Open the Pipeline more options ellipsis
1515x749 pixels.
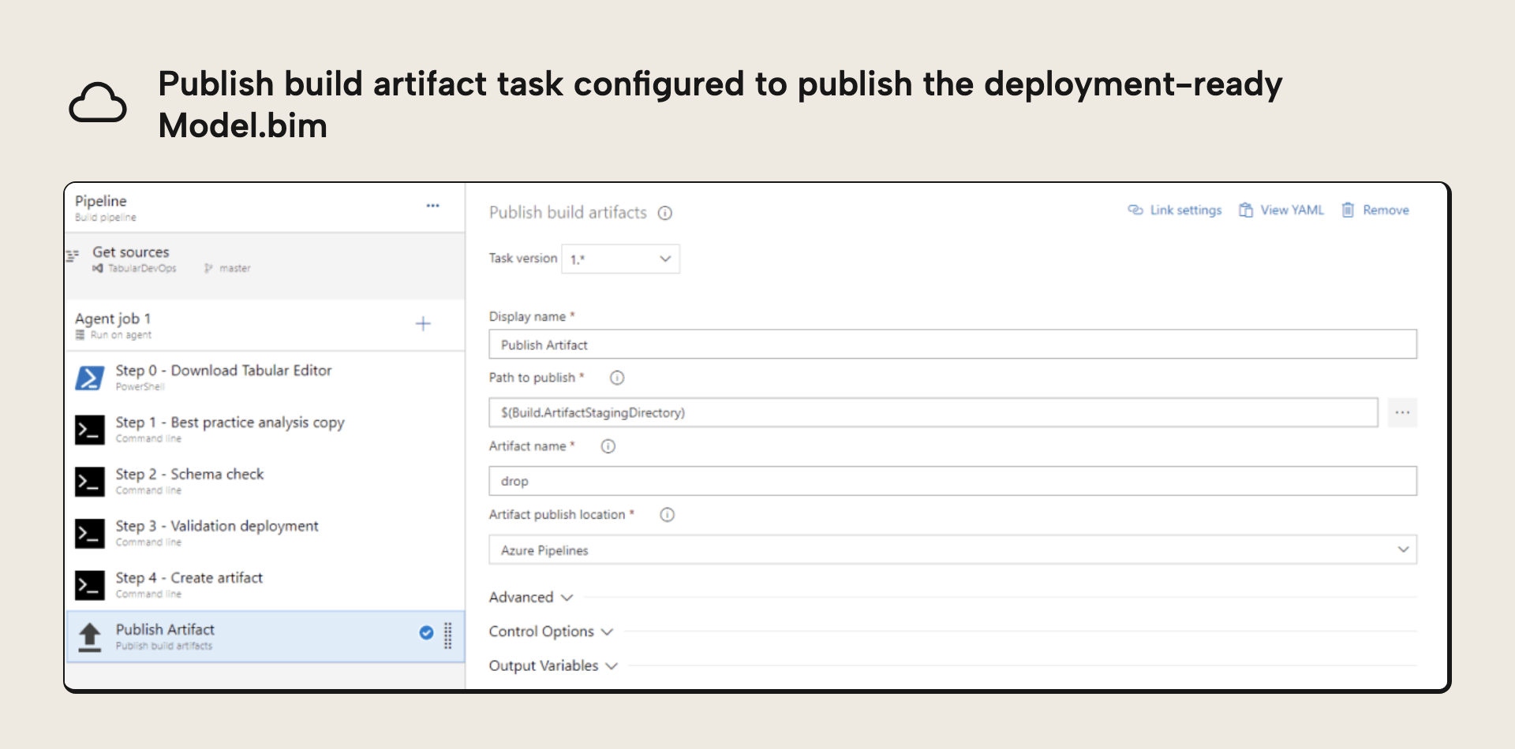(x=432, y=206)
